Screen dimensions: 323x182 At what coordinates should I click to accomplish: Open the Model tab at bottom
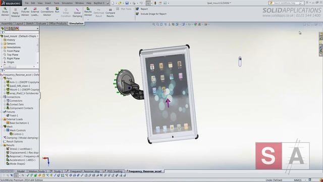(21, 171)
